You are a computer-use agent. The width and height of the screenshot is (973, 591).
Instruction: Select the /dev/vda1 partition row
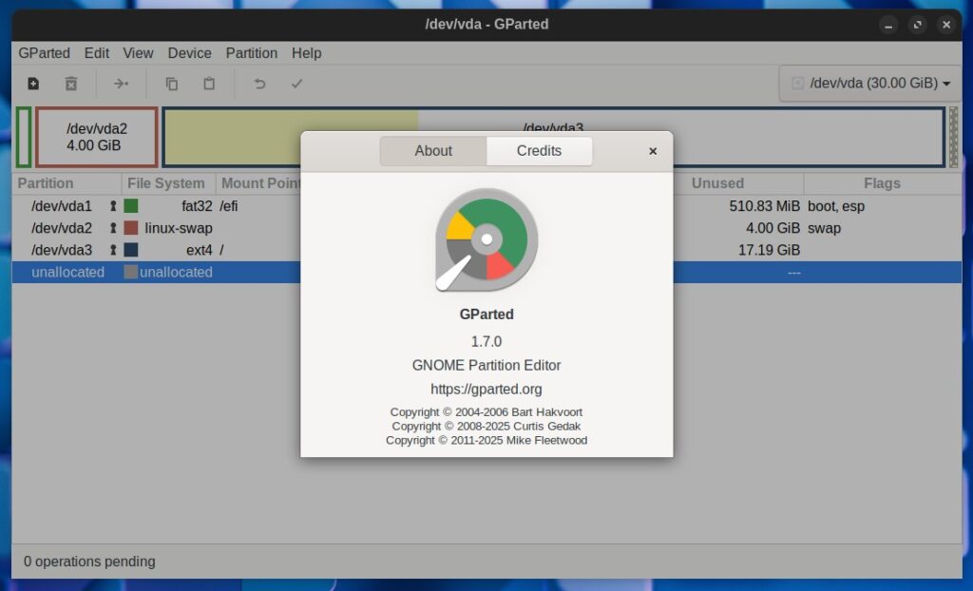[x=486, y=206]
